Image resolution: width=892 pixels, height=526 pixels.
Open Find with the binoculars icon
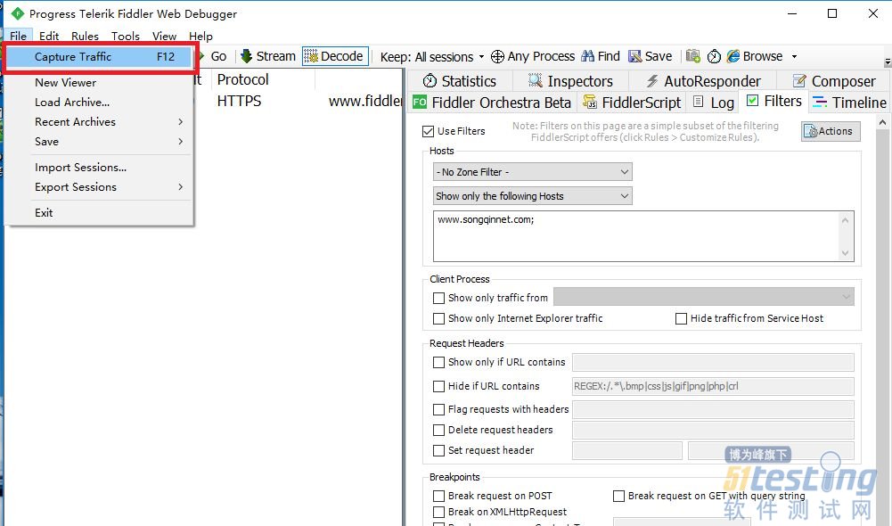tap(587, 56)
